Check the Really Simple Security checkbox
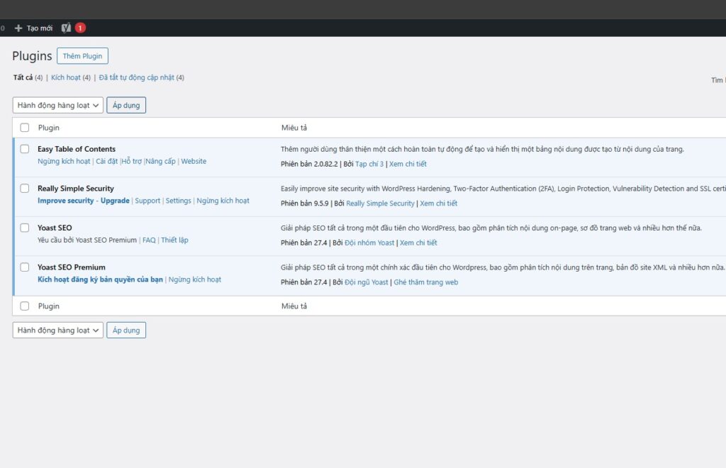The height and width of the screenshot is (468, 726). pos(25,188)
